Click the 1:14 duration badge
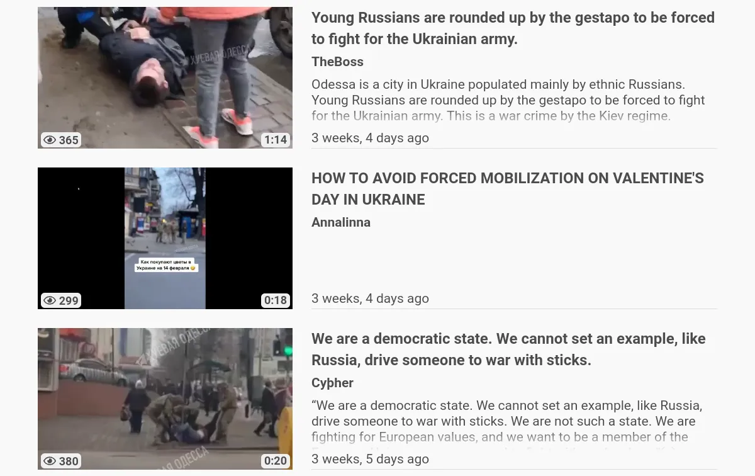The width and height of the screenshot is (755, 476). point(276,140)
